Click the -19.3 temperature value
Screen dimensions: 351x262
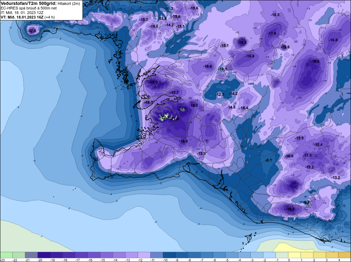tap(242, 42)
